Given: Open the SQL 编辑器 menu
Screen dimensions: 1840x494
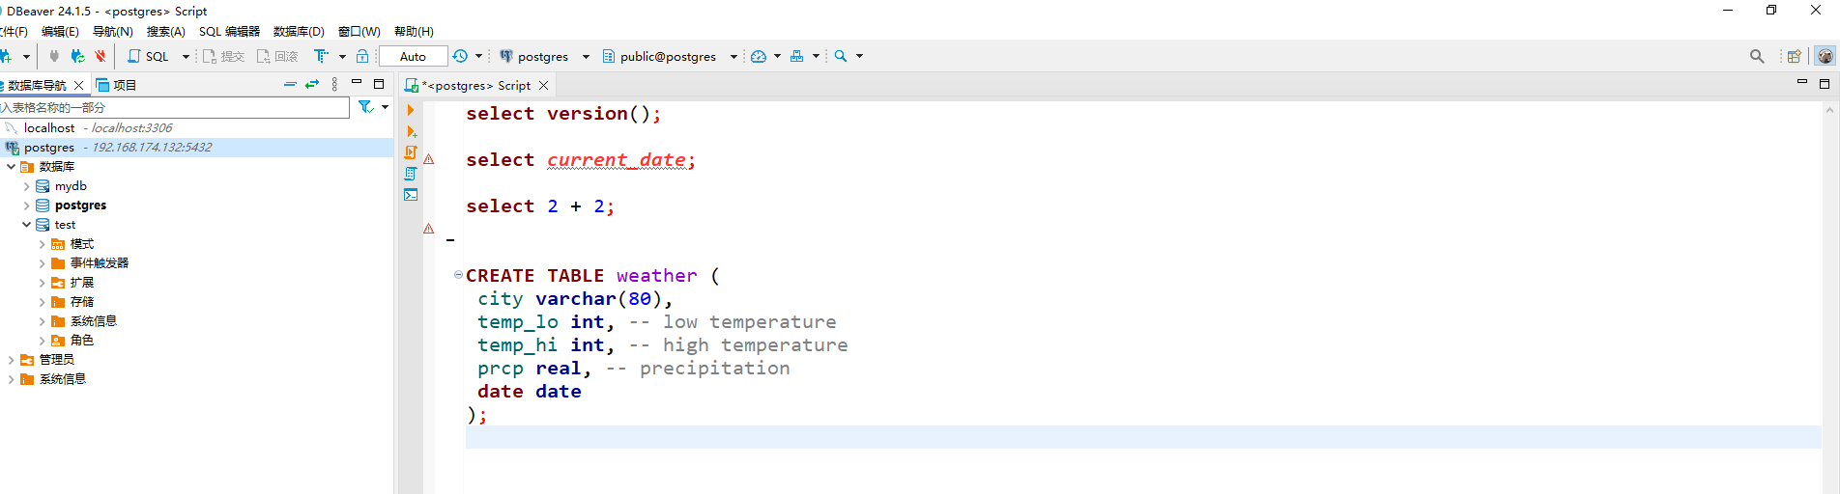Looking at the screenshot, I should pos(229,32).
